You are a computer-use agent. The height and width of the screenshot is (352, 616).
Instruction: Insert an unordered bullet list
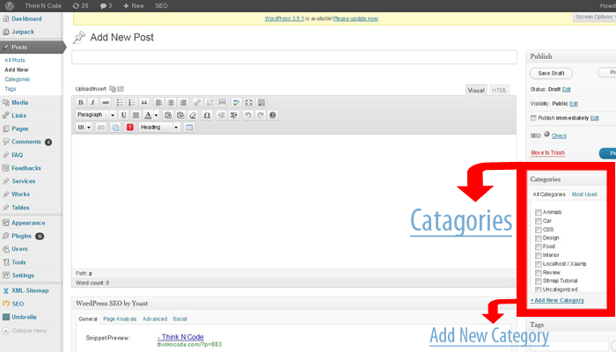(x=120, y=103)
